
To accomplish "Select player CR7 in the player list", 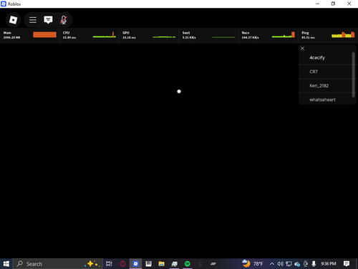I will tap(326, 72).
